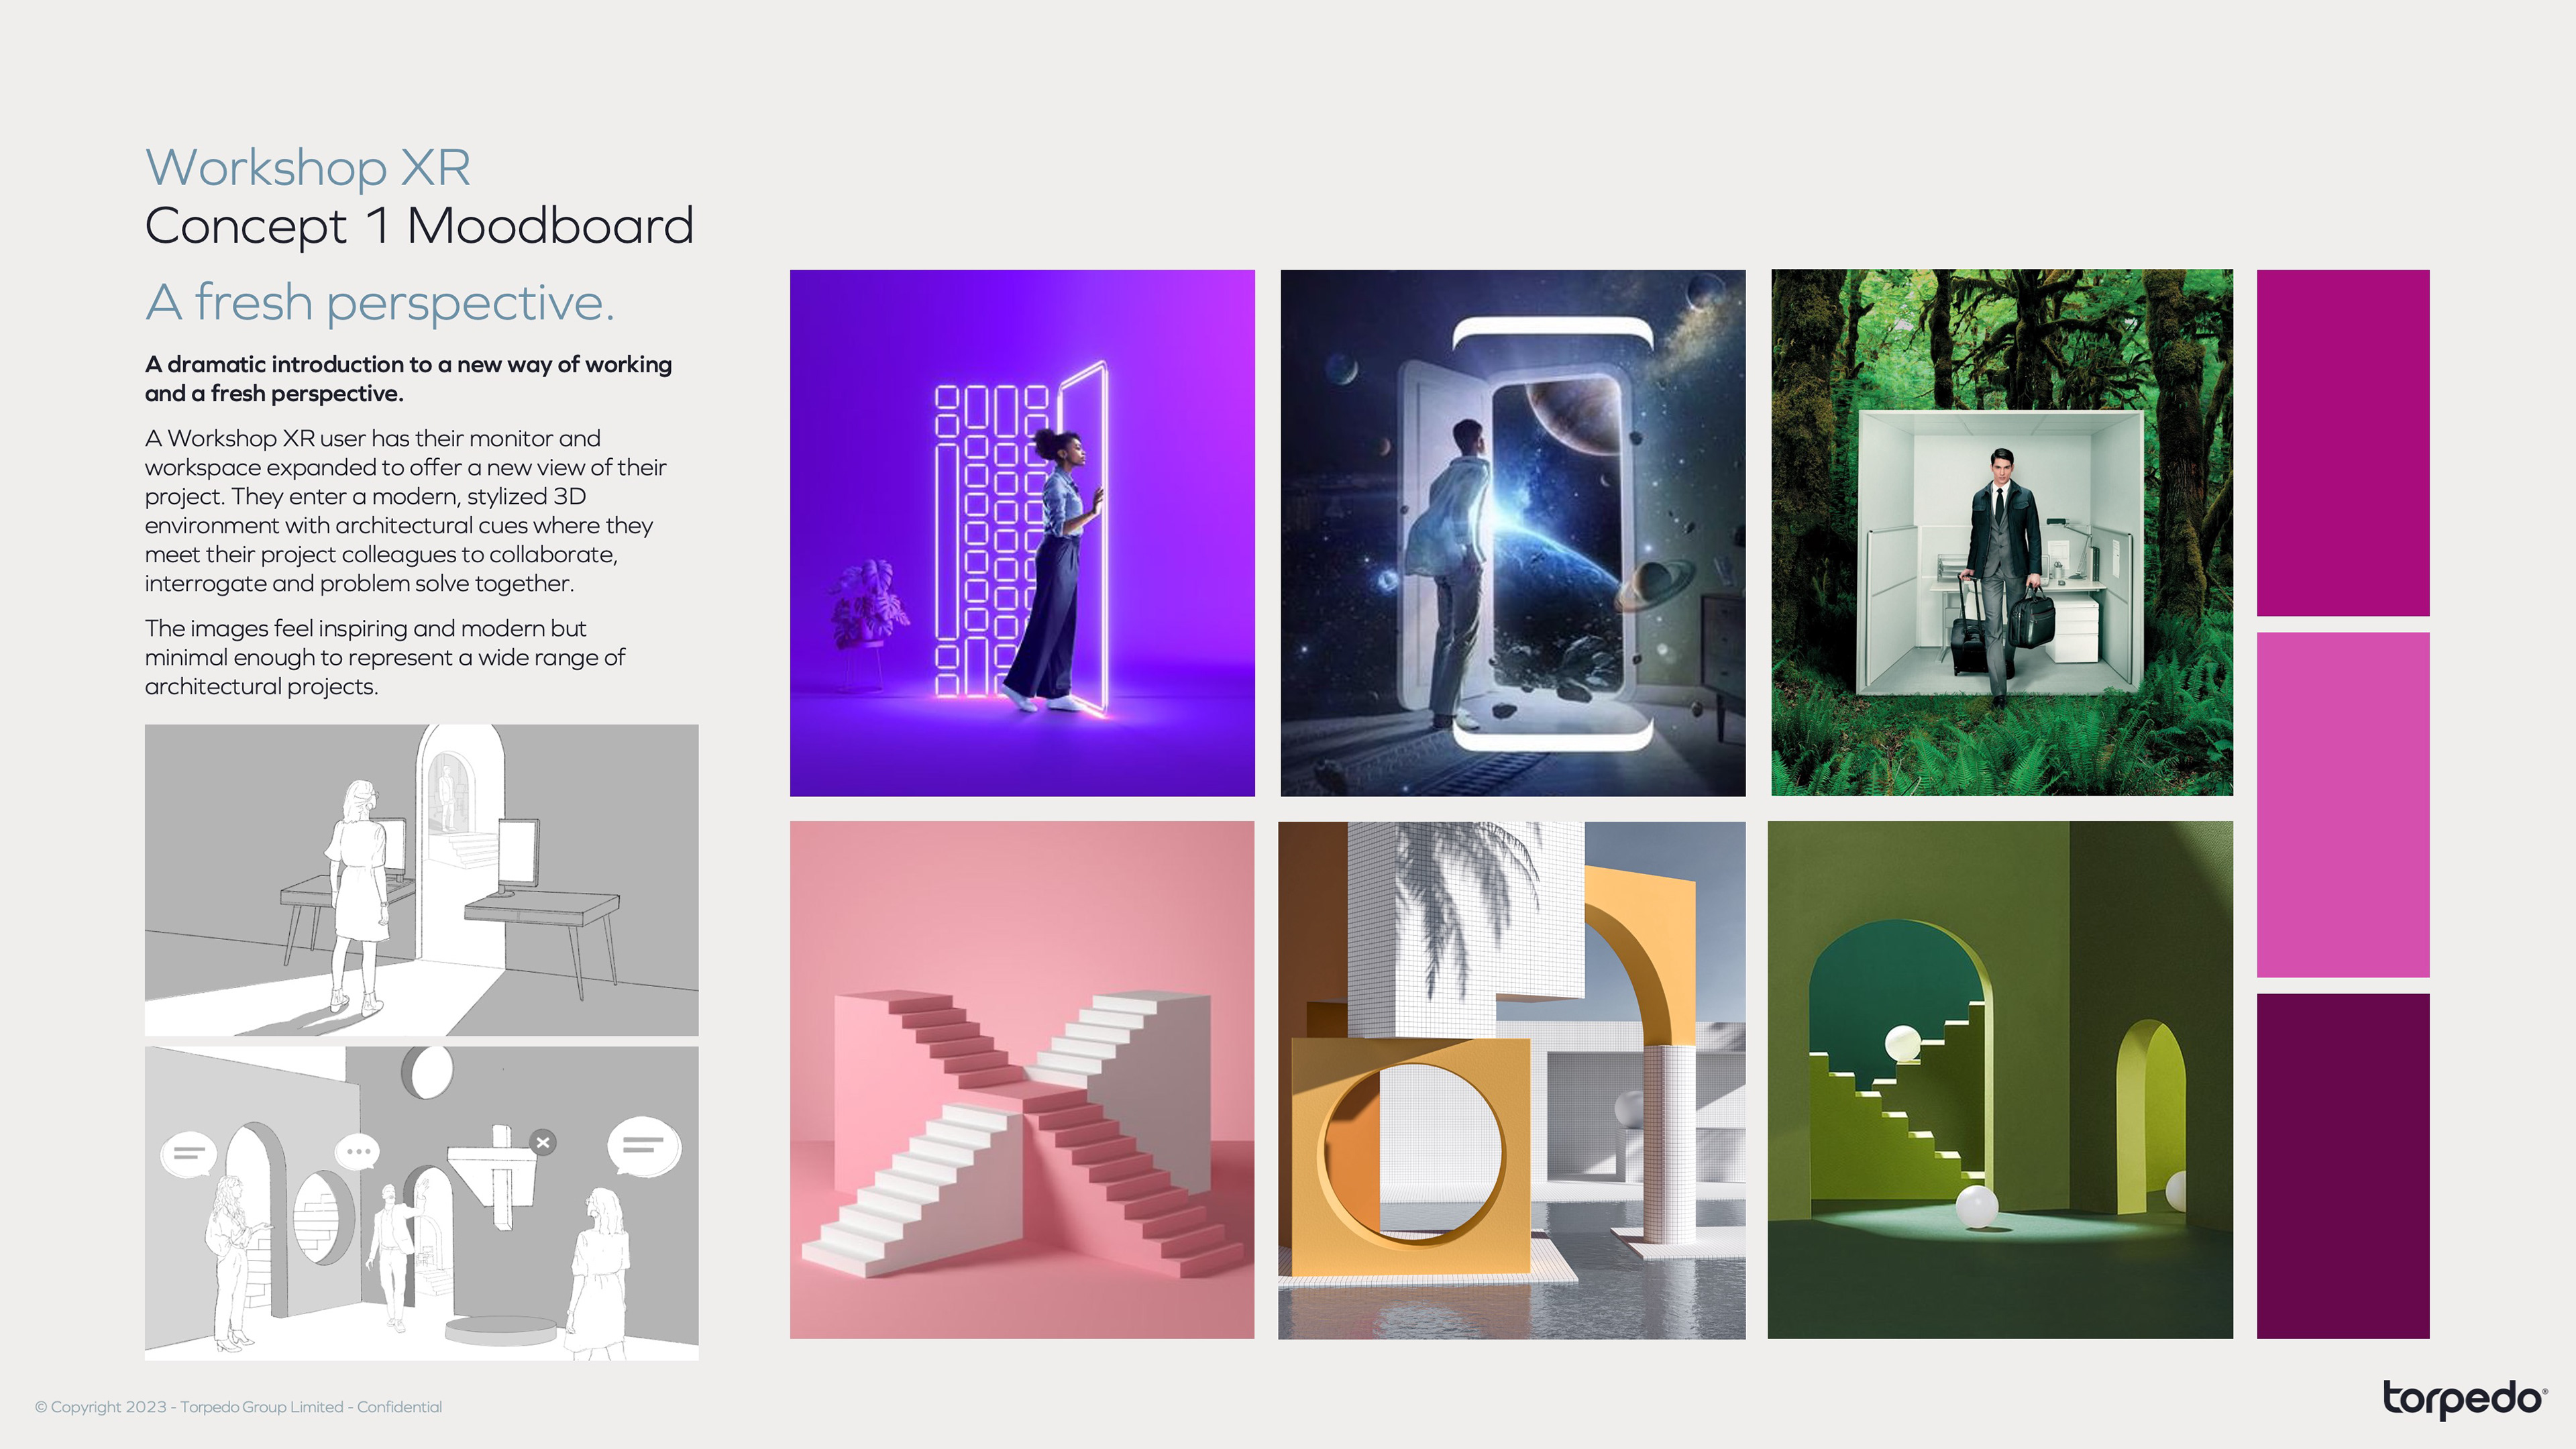
Task: Open the green arched stairs image
Action: pos(2000,1079)
